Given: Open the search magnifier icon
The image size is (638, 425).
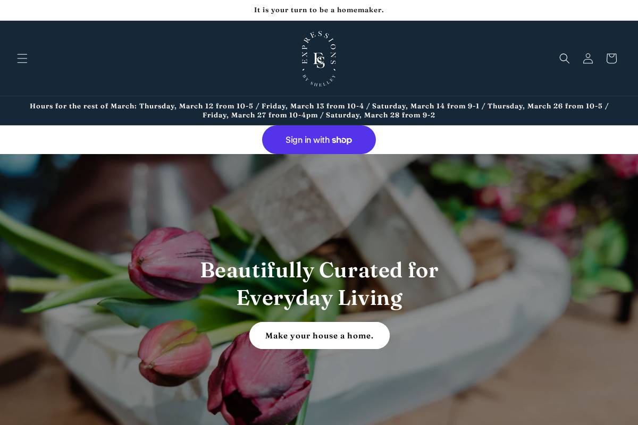Looking at the screenshot, I should [565, 58].
